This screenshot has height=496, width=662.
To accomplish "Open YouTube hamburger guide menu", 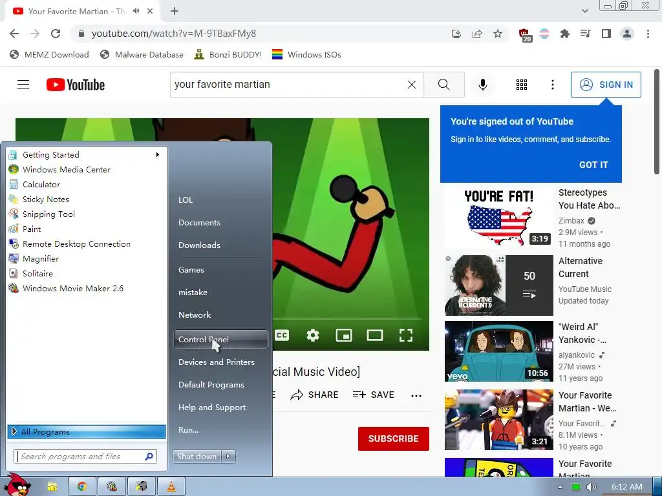I will (x=23, y=85).
